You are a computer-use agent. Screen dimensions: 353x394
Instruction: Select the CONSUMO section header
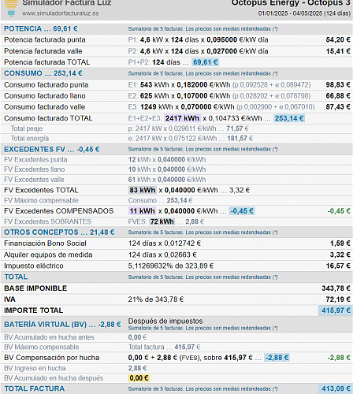click(43, 73)
